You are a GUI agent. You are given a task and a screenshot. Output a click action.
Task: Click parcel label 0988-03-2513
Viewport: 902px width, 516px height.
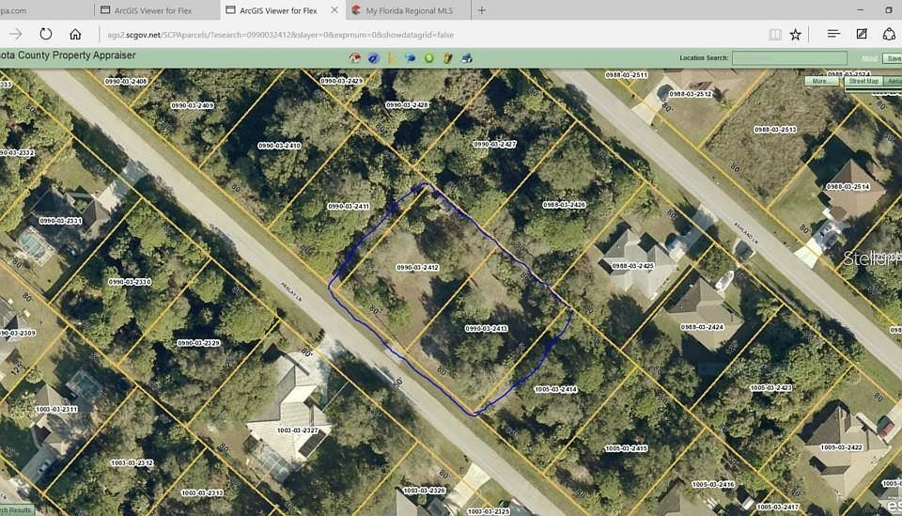tap(775, 130)
